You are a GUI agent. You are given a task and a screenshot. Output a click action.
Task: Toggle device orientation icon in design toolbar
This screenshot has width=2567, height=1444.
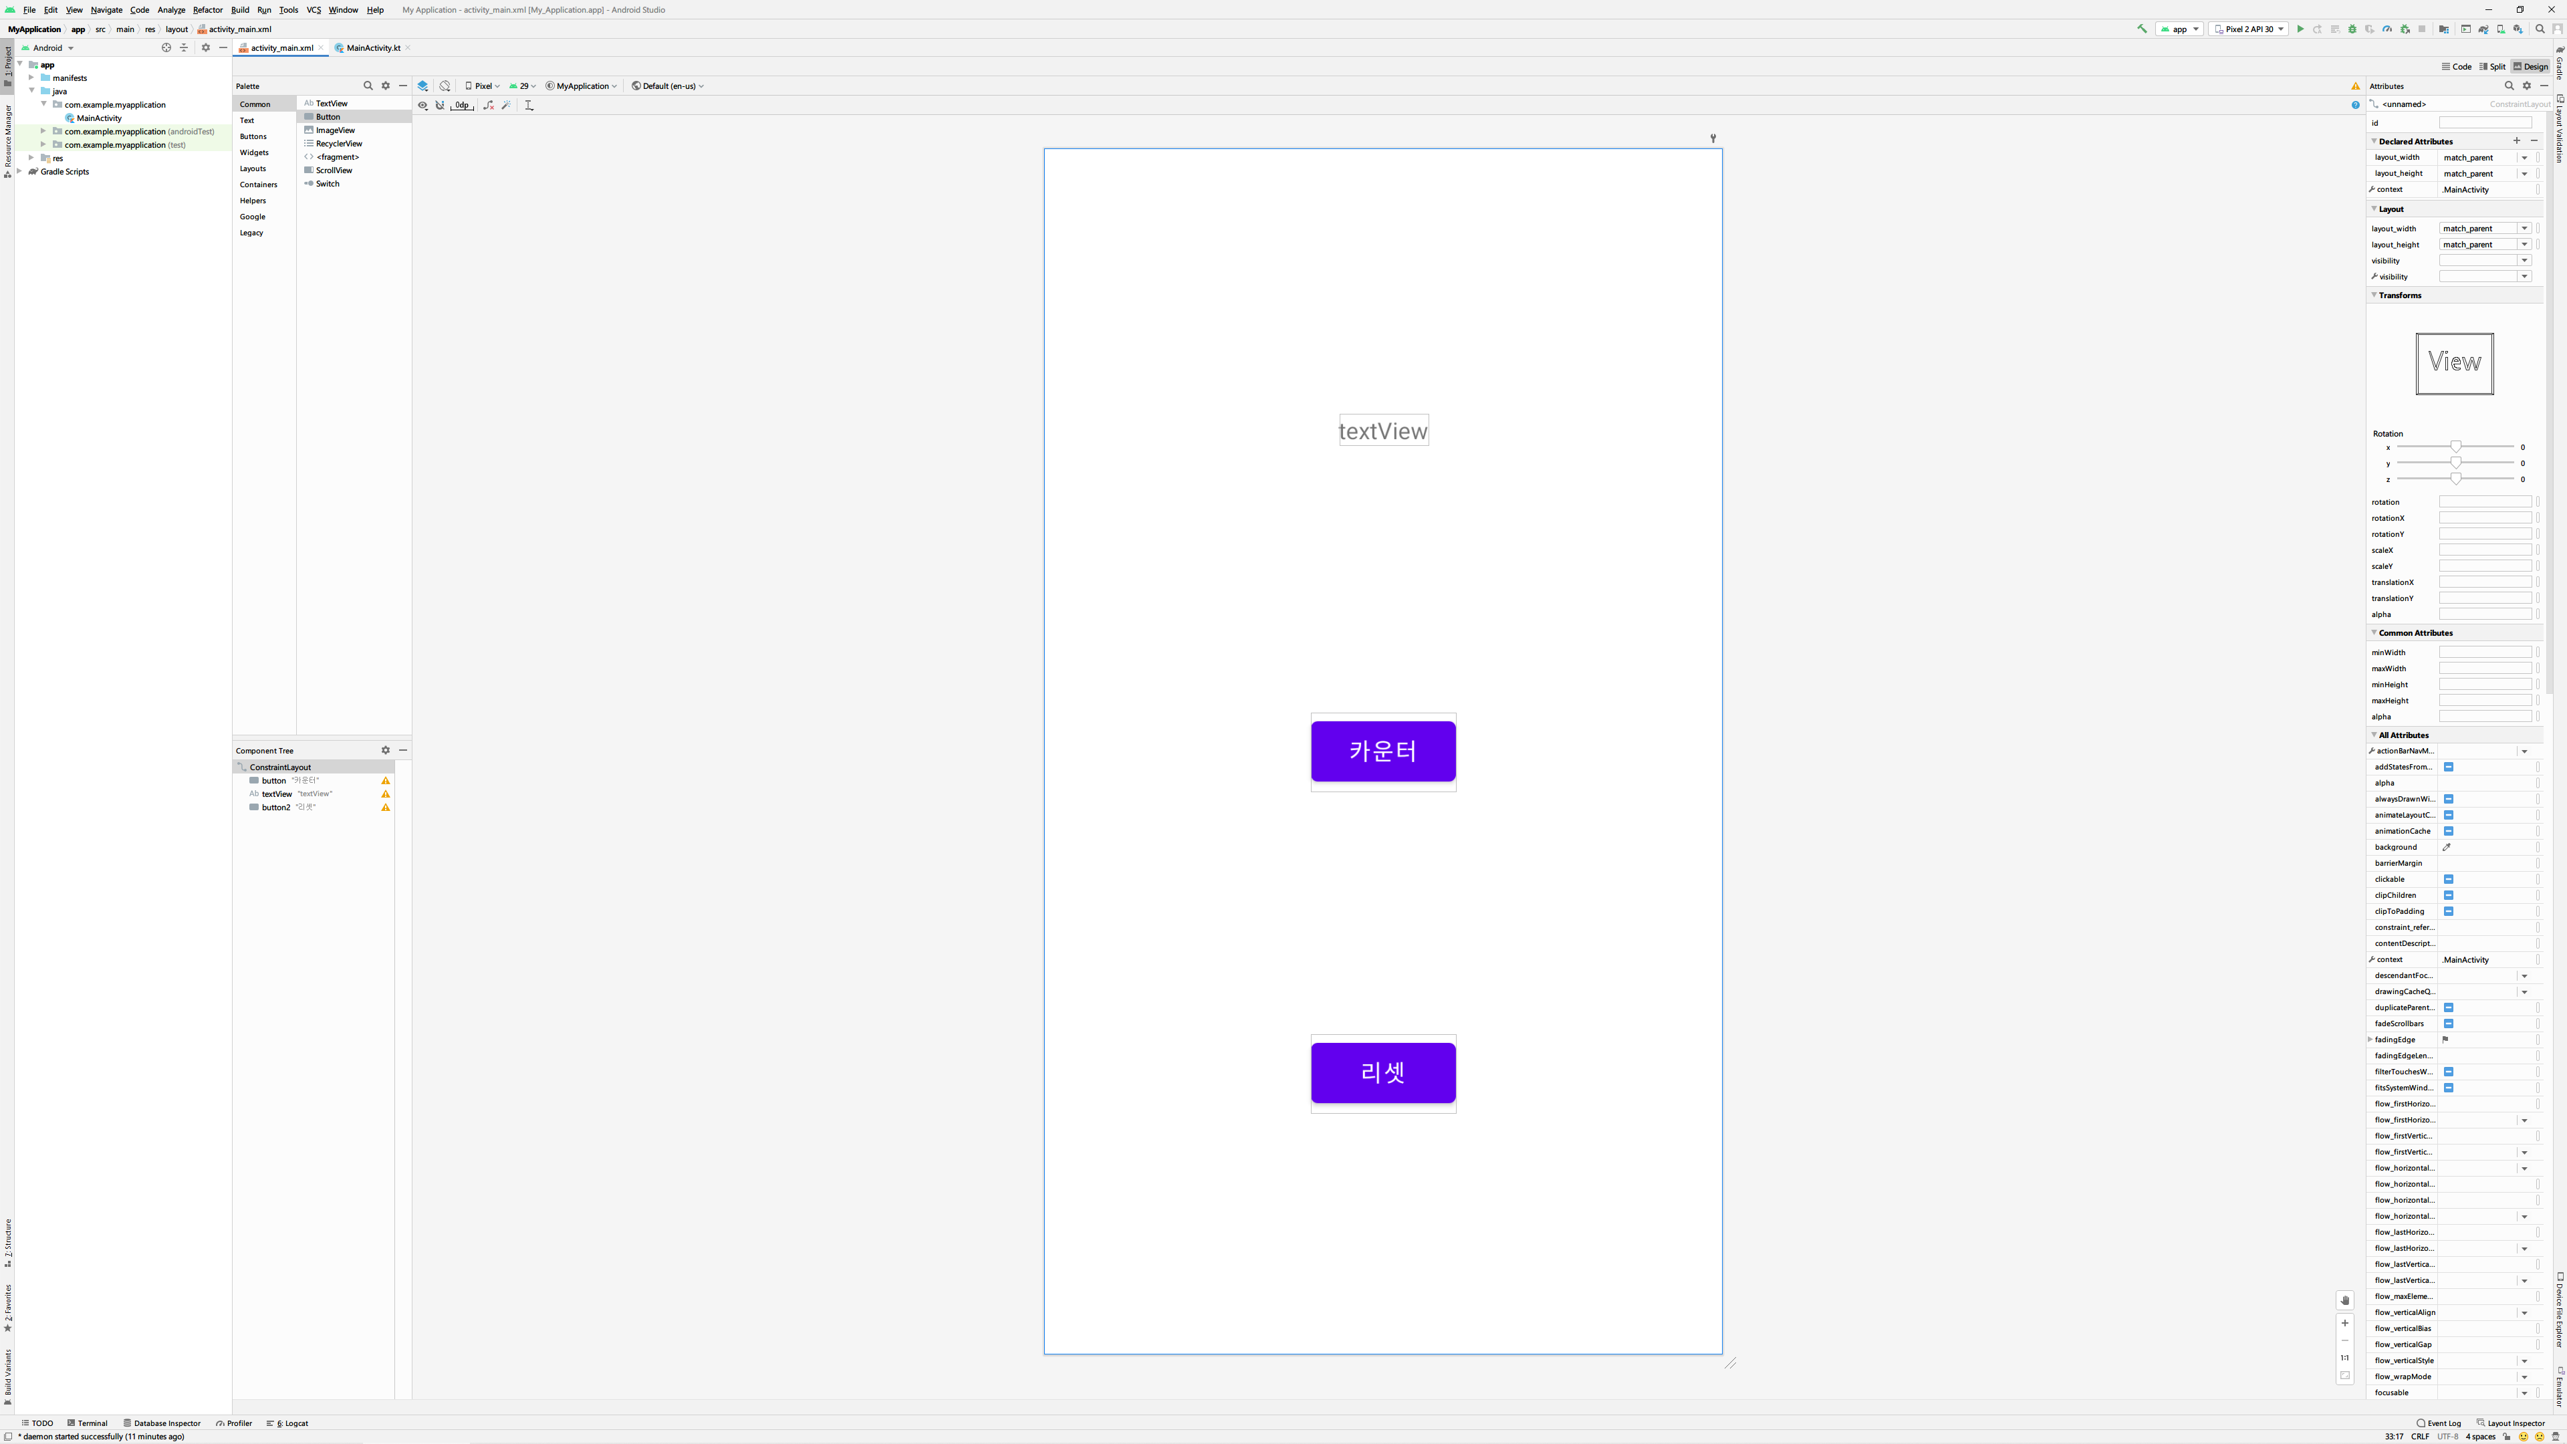pyautogui.click(x=445, y=86)
